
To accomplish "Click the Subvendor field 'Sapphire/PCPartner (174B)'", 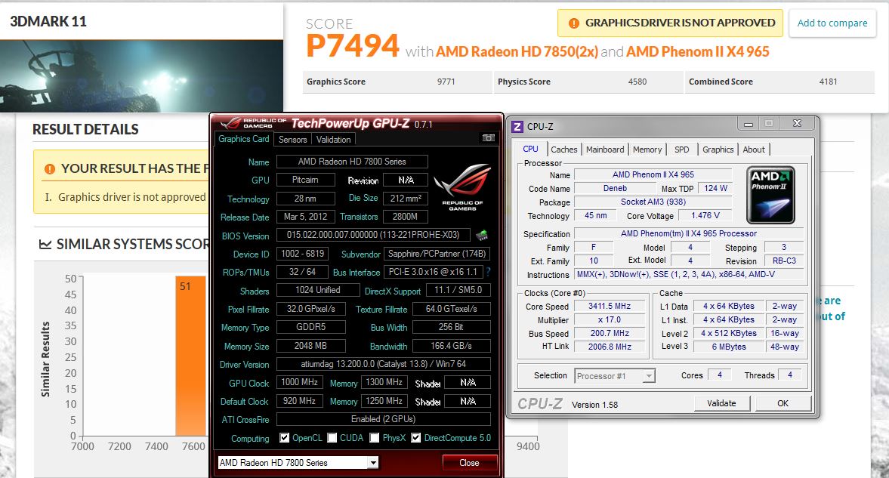I will (x=437, y=254).
